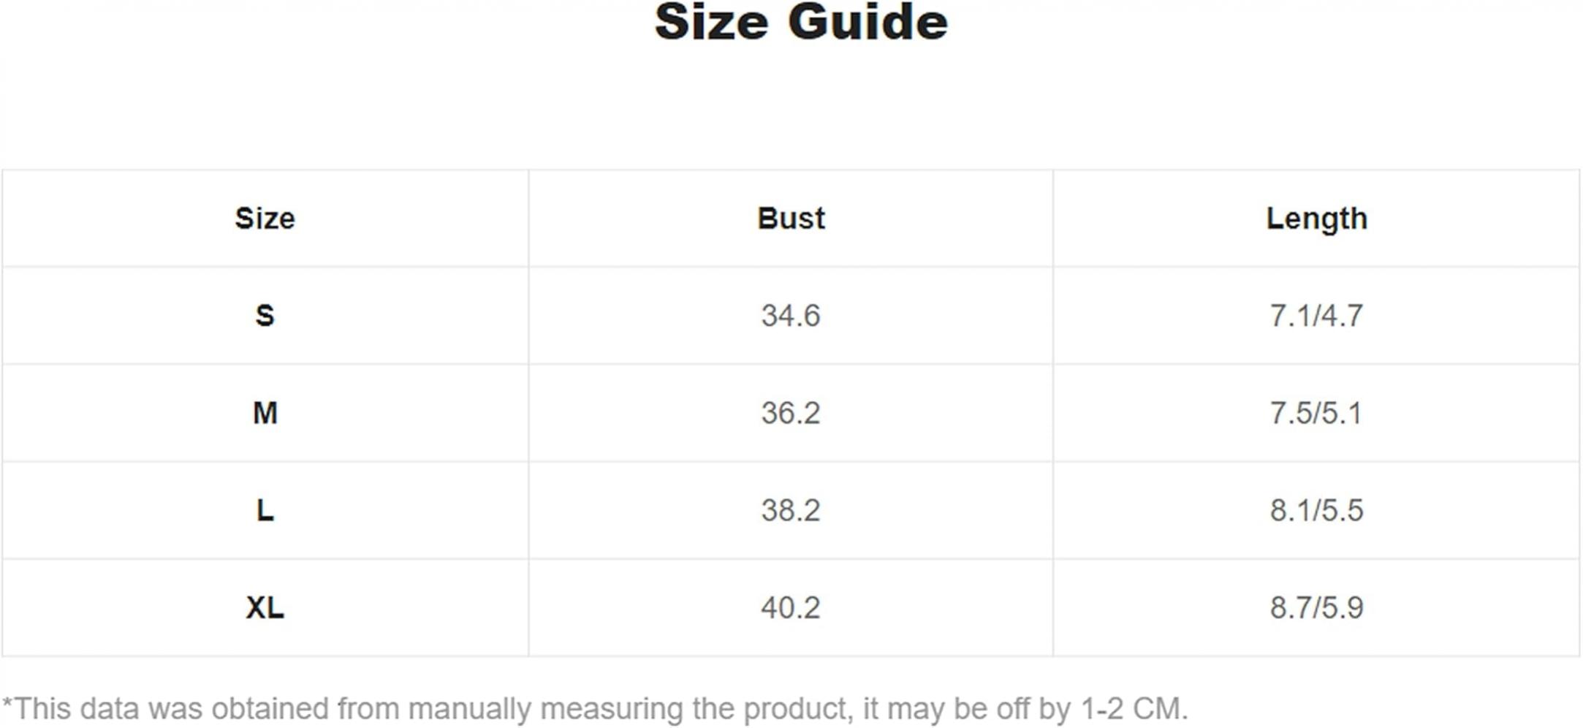
Task: Click the word Guide in title
Action: coord(868,22)
